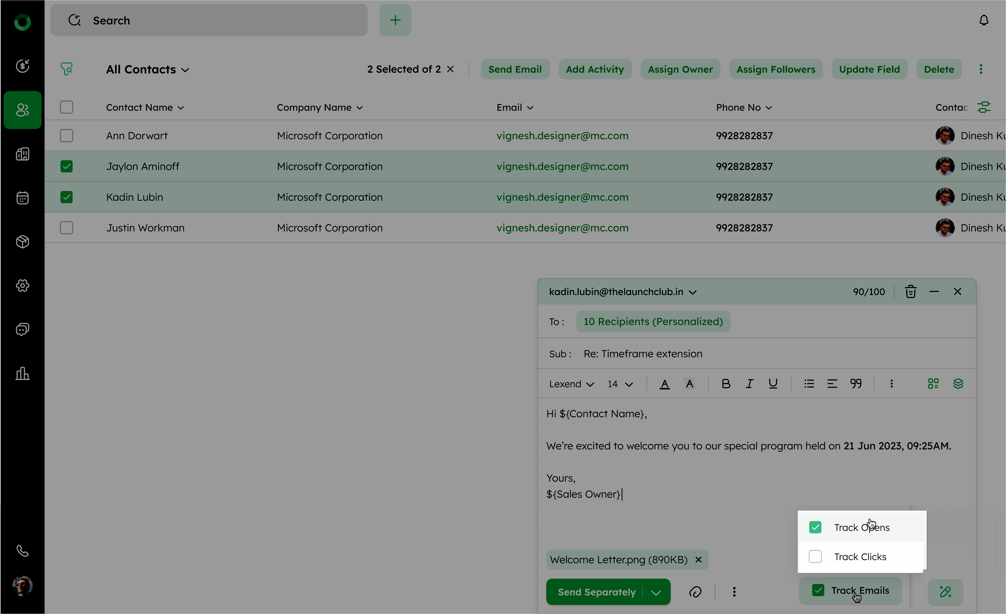This screenshot has width=1006, height=614.
Task: Open the Send Separately arrow dropdown
Action: tap(656, 593)
